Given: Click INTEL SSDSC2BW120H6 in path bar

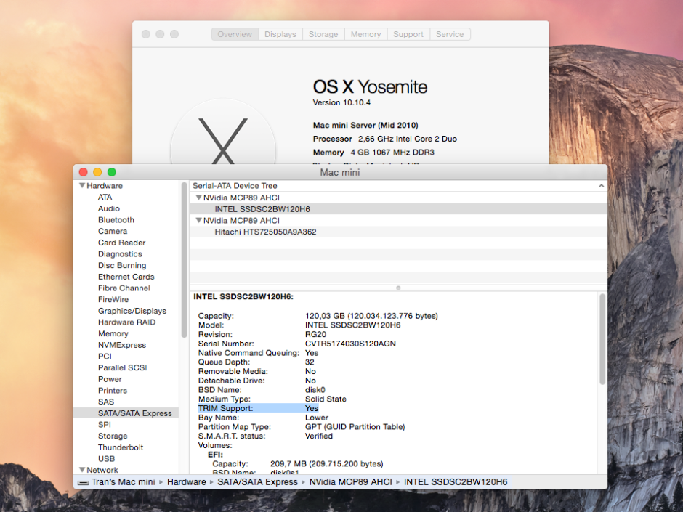Looking at the screenshot, I should (x=456, y=482).
